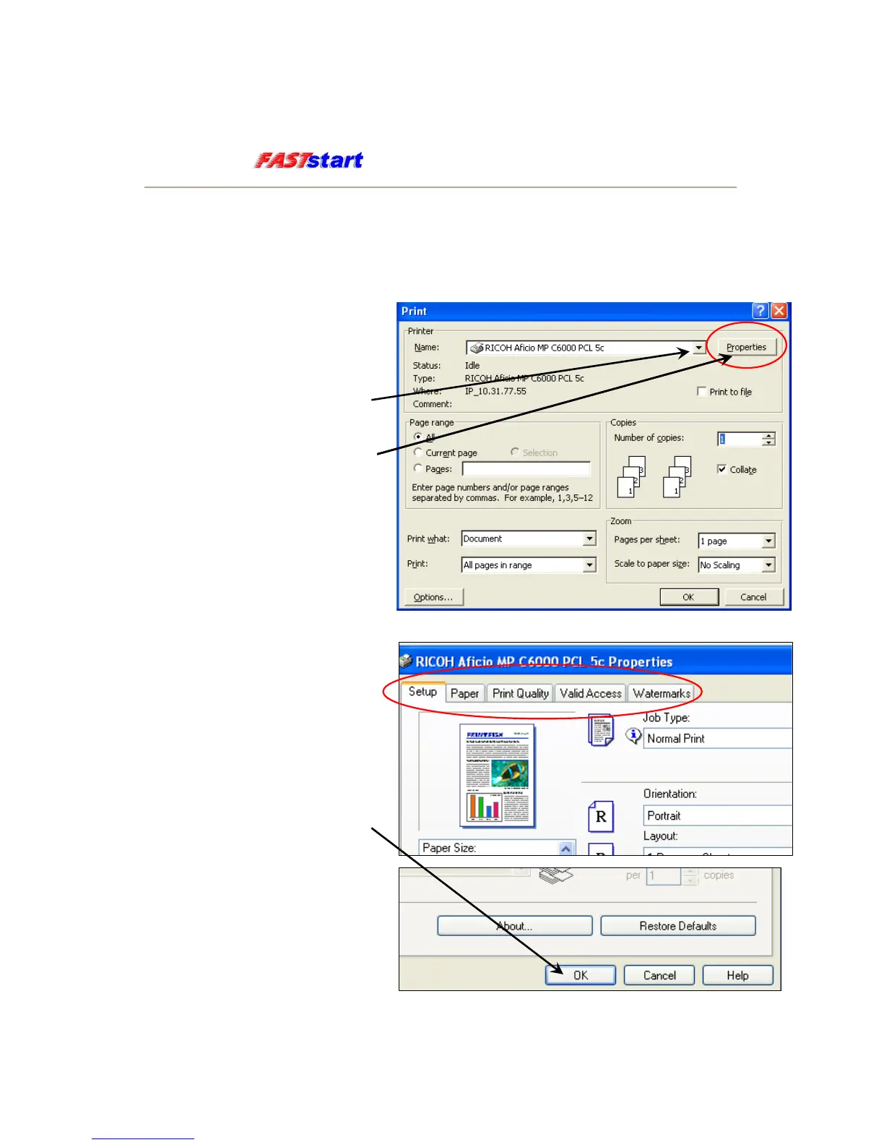Viewport: 884px width, 1145px height.
Task: Open the Print Quality tab
Action: tap(521, 693)
